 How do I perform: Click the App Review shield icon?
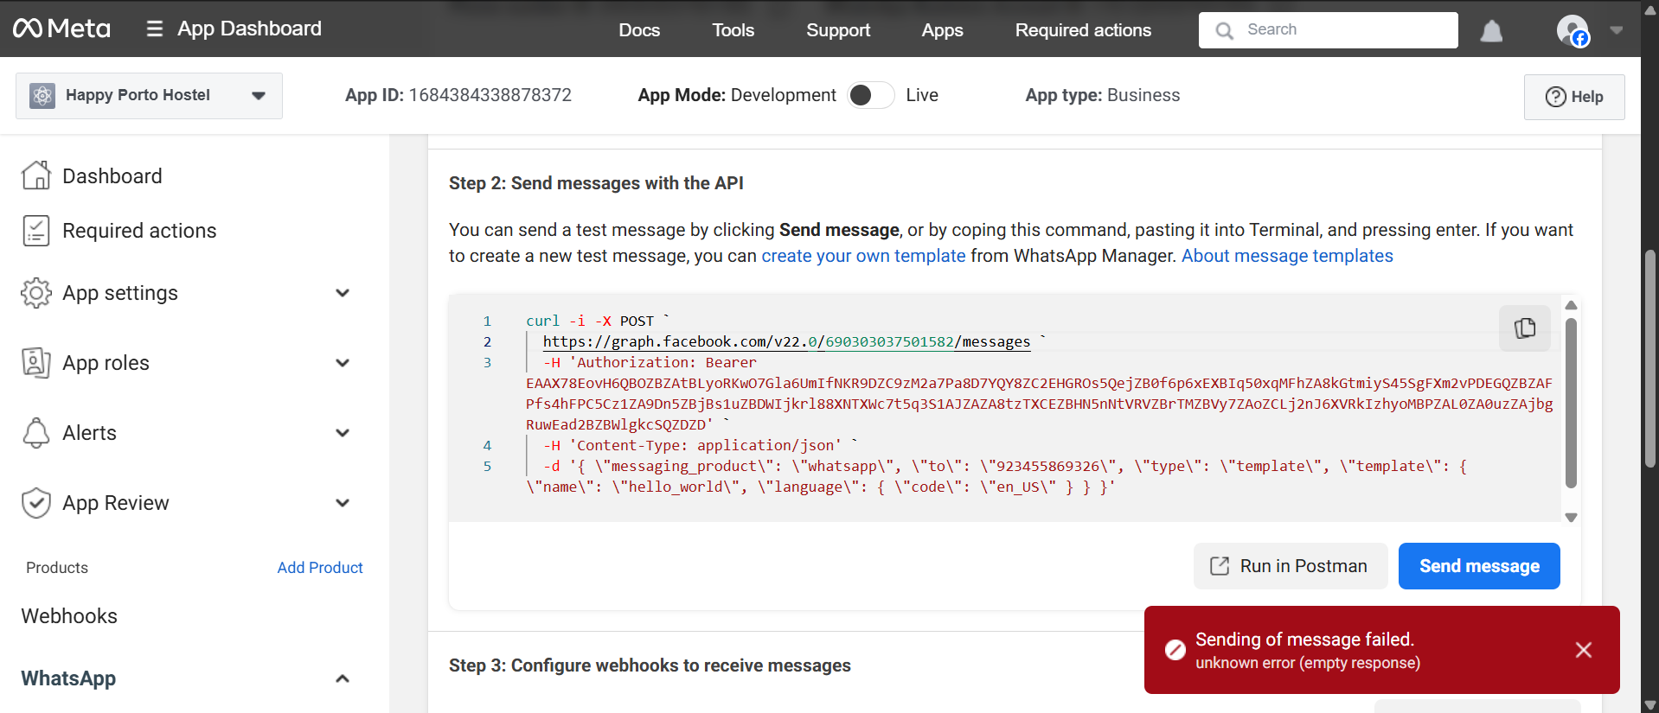tap(36, 503)
